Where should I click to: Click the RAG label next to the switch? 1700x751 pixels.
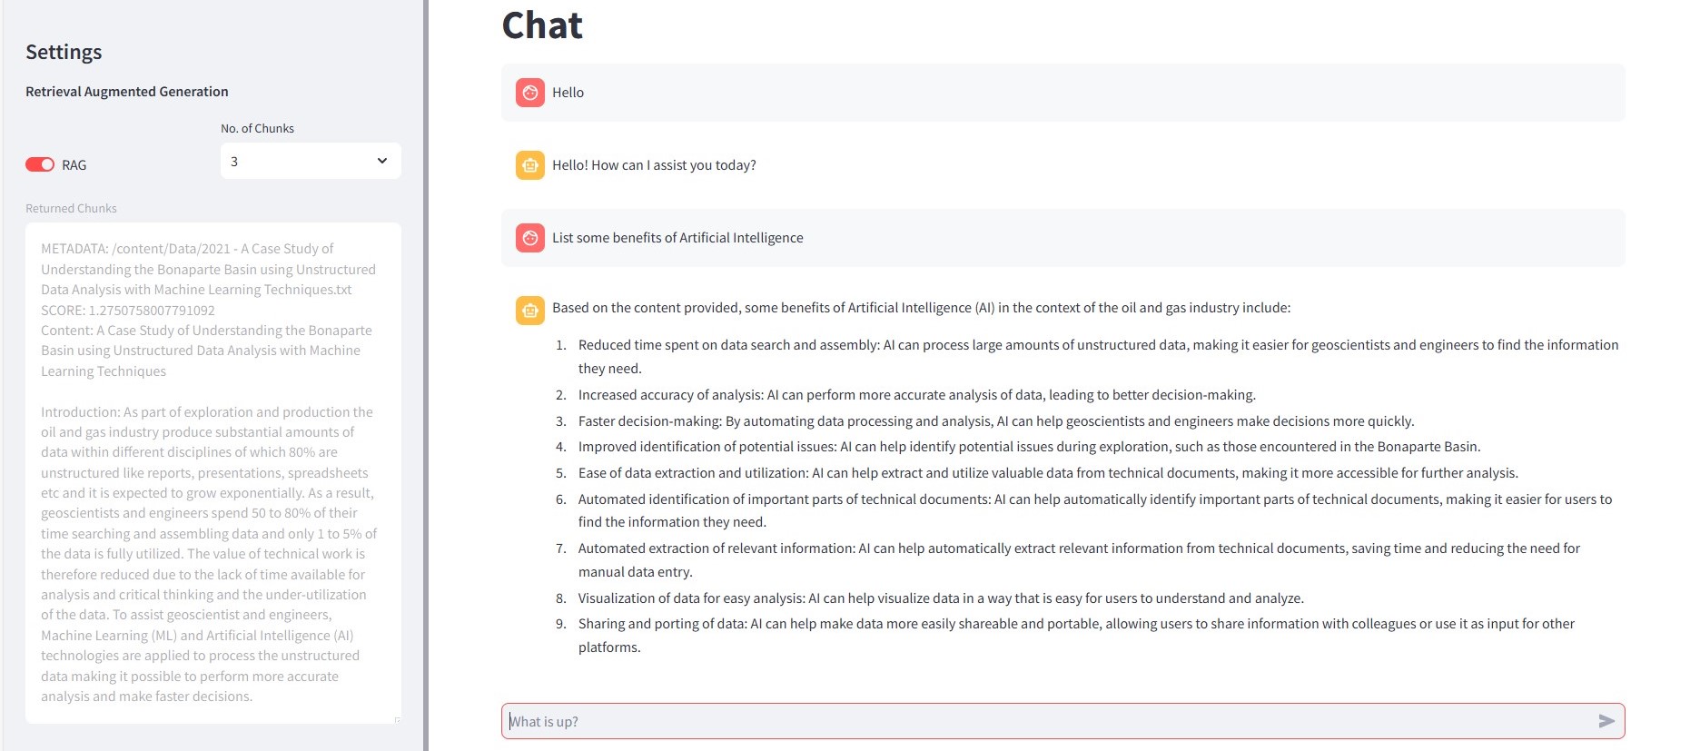[74, 165]
